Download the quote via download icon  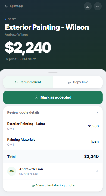pos(88,6)
